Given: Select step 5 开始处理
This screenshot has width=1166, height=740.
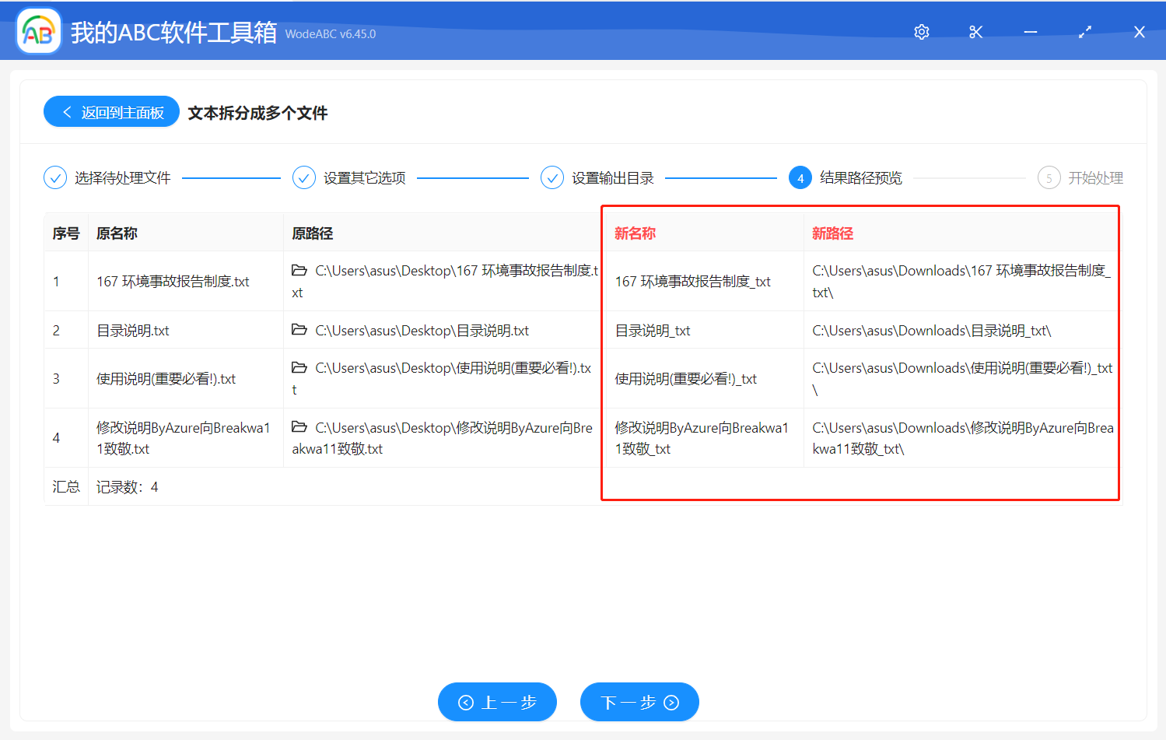Looking at the screenshot, I should click(x=1080, y=178).
